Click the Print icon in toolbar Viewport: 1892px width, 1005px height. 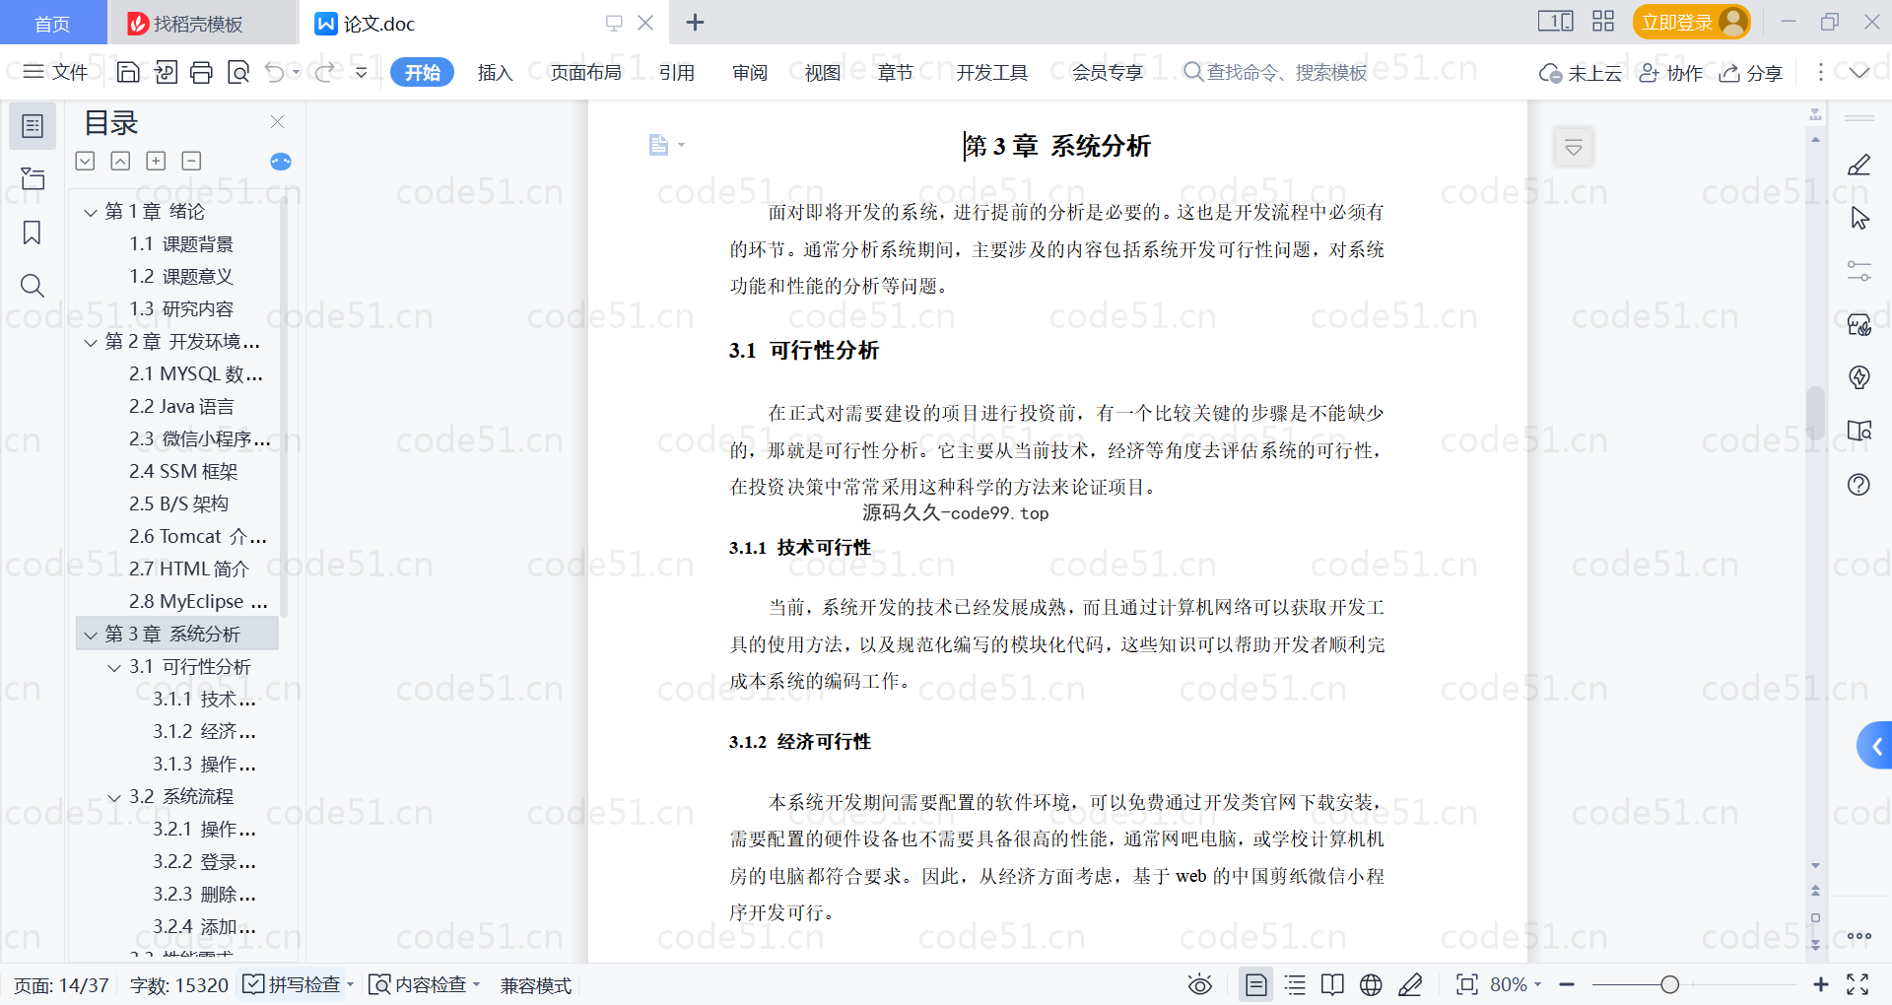coord(201,72)
